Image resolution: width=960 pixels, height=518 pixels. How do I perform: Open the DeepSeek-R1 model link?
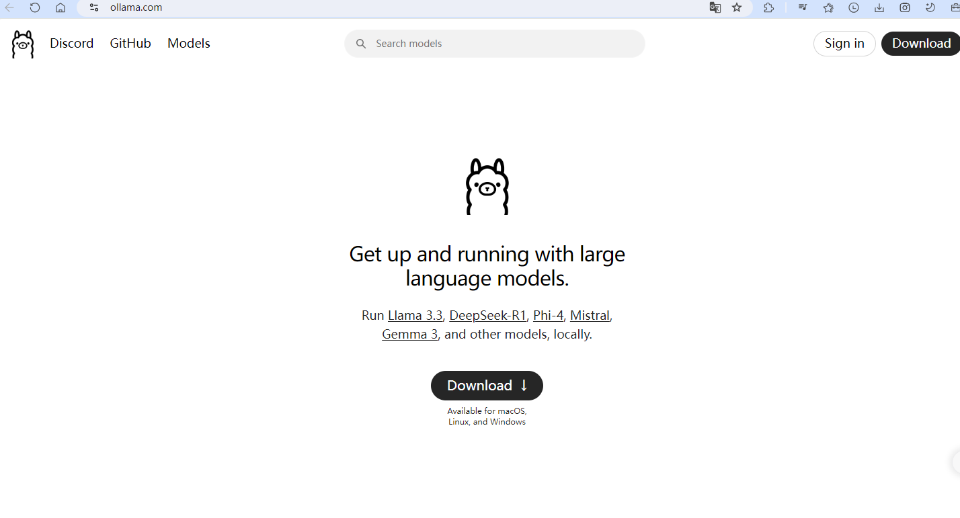pos(488,315)
